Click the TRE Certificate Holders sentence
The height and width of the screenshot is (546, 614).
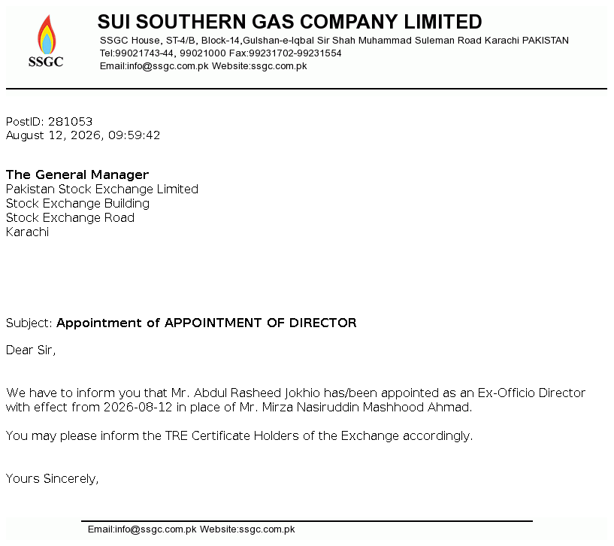[239, 436]
